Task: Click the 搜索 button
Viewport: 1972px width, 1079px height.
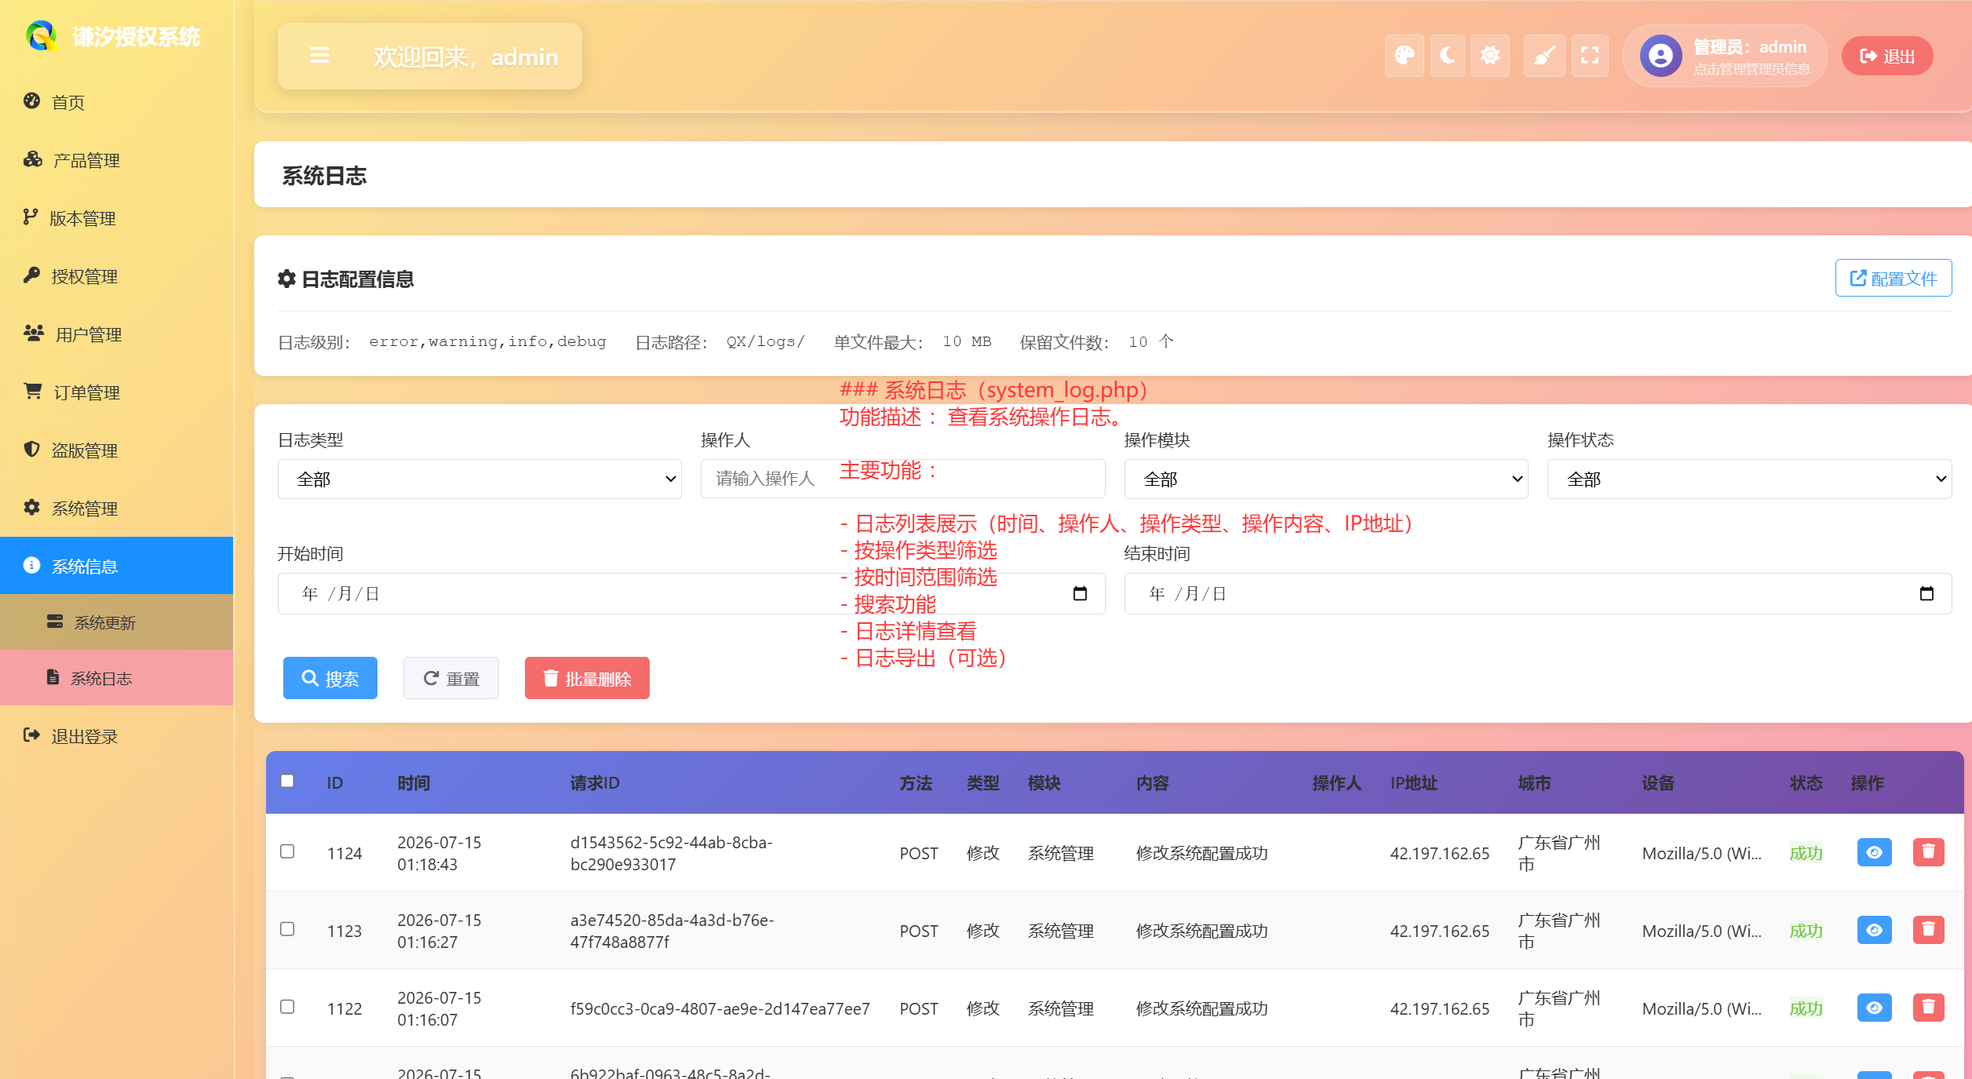Action: pyautogui.click(x=330, y=678)
